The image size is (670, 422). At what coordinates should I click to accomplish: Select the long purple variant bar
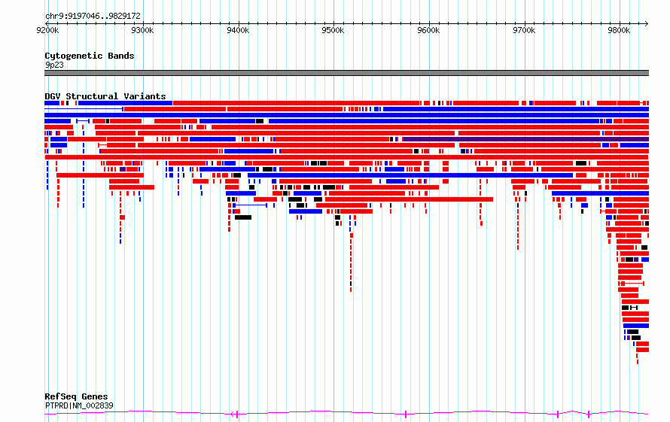click(526, 139)
